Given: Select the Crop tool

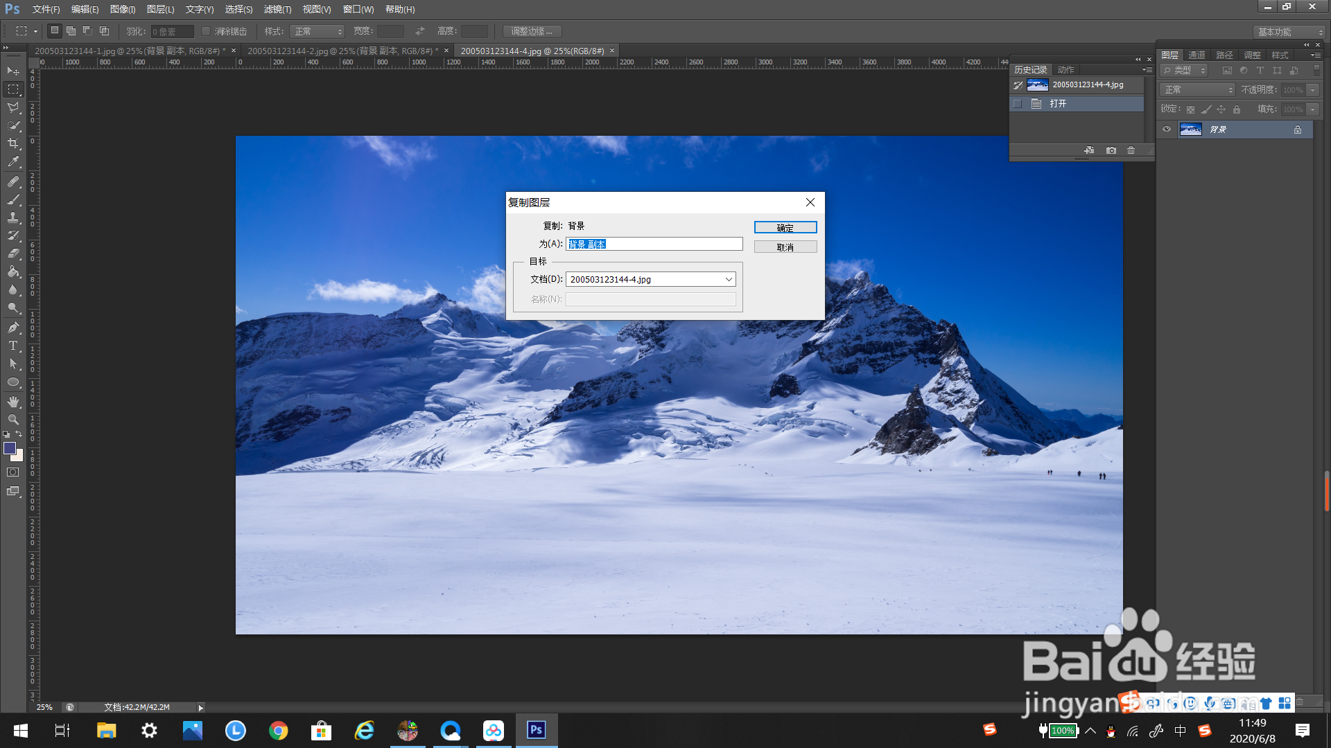Looking at the screenshot, I should click(x=13, y=143).
